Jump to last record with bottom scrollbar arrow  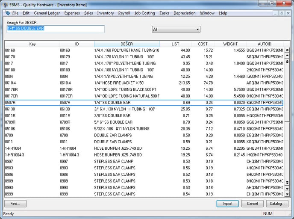(287, 194)
